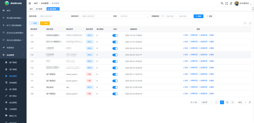Viewport: 254px width, 123px height.
Task: Click the round refresh table icon above table
Action: [250, 23]
